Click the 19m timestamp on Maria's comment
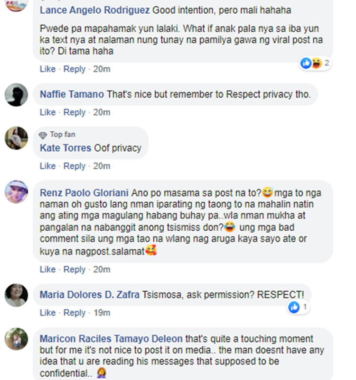The height and width of the screenshot is (380, 356). coord(102,313)
